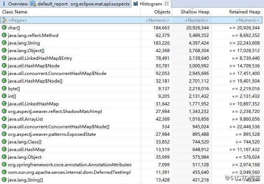This screenshot has height=184, width=264.
Task: Click the class icon of java.lang.Object
Action: pos(4,157)
